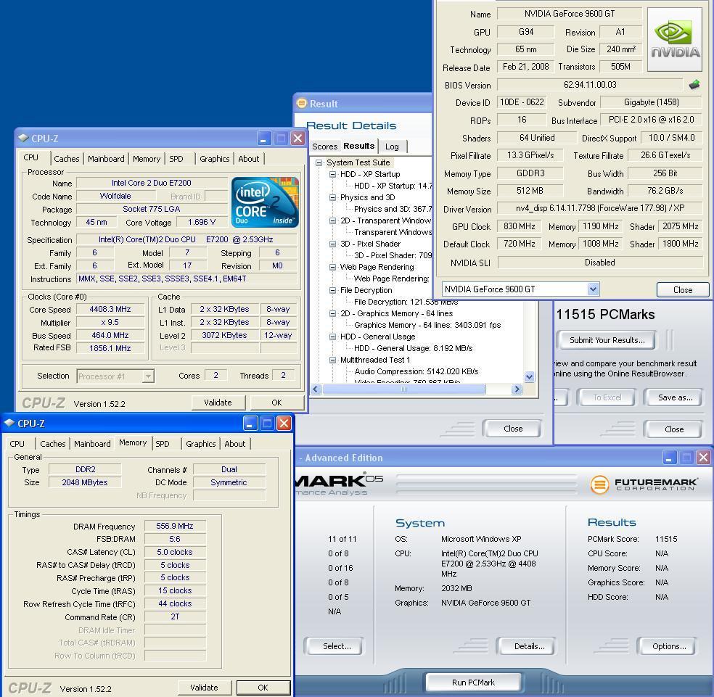Collapse the 3D - Pixel Shader node
714x697 pixels.
click(x=333, y=244)
